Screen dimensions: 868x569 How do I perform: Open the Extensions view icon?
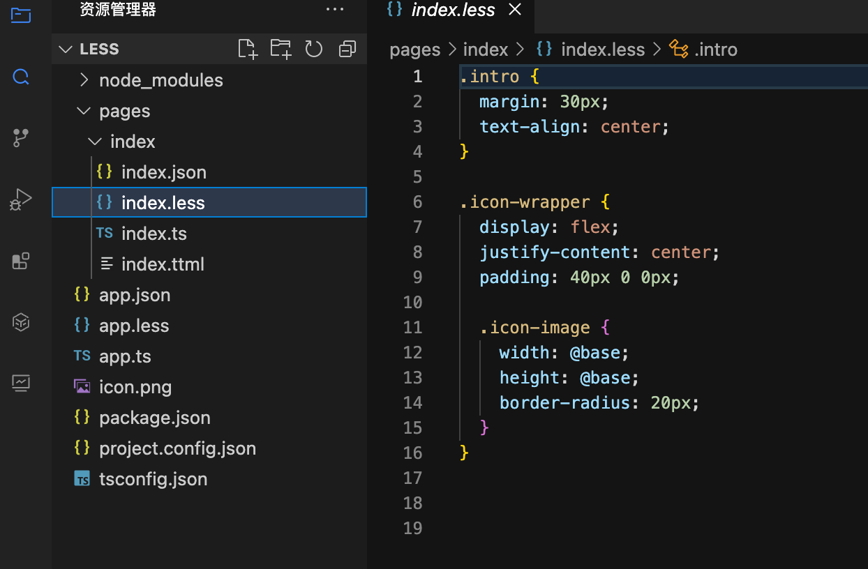click(x=21, y=261)
